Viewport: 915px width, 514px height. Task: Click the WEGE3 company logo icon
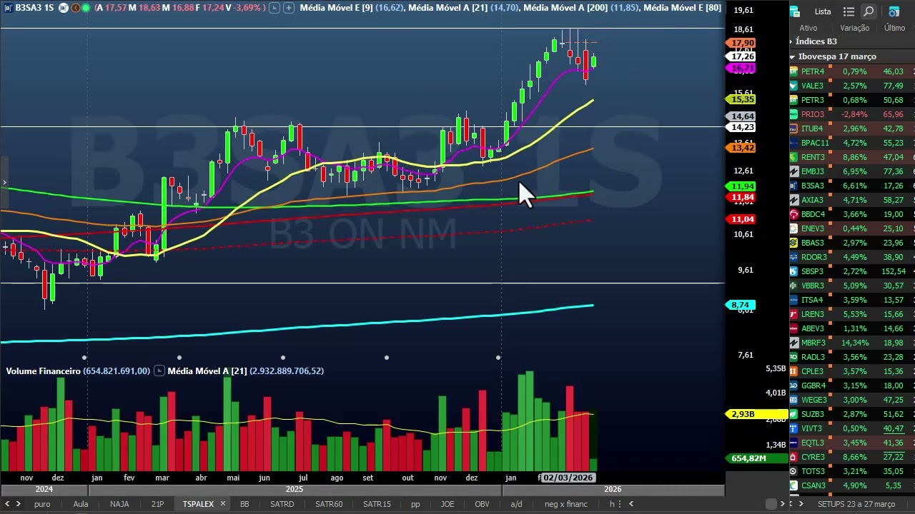[793, 400]
